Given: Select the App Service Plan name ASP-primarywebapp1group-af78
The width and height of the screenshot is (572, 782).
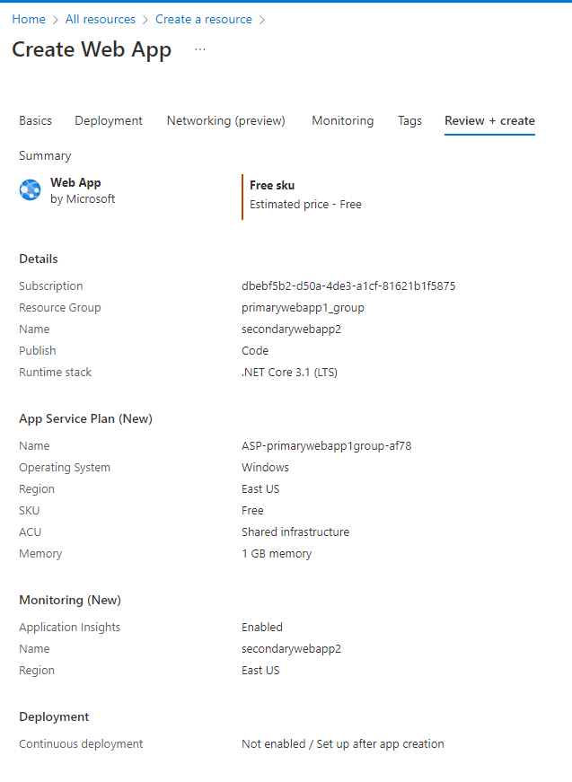Looking at the screenshot, I should pyautogui.click(x=326, y=445).
